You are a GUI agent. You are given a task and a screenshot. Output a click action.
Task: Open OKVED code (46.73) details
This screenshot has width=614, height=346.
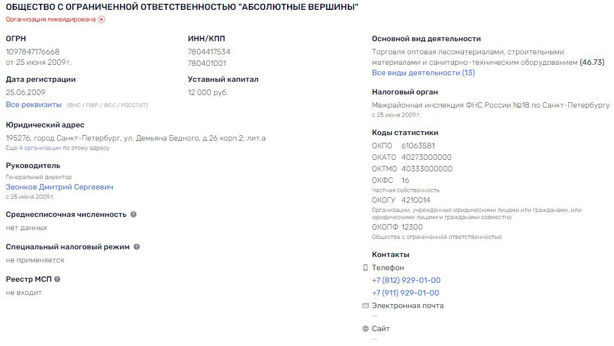[592, 62]
